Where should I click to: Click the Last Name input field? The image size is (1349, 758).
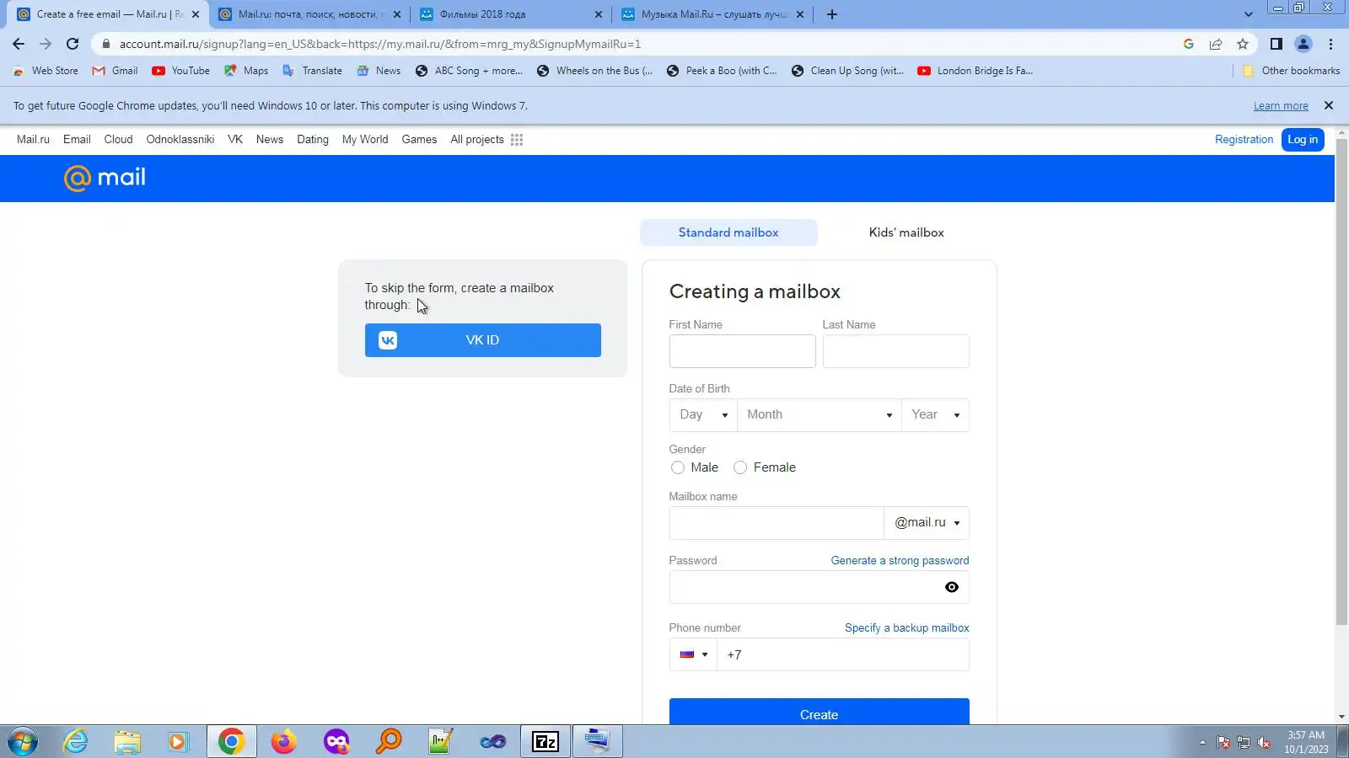896,351
